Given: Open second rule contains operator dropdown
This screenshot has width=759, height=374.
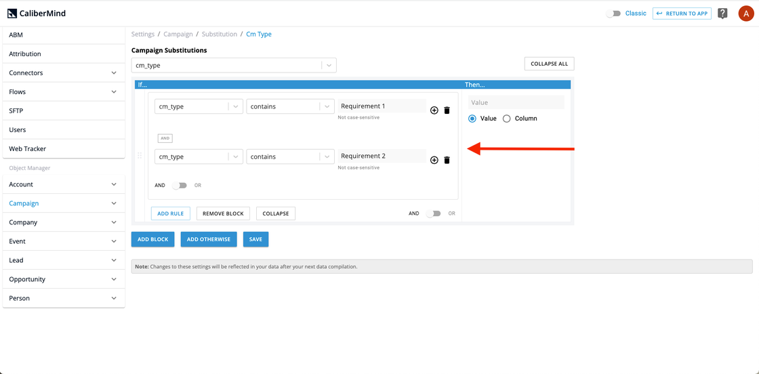Looking at the screenshot, I should coord(290,157).
